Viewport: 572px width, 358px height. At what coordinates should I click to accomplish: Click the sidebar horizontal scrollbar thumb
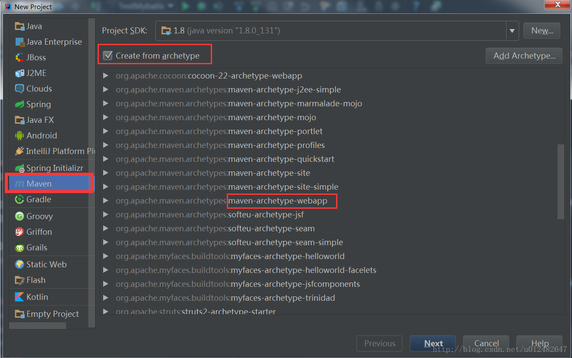click(x=37, y=325)
